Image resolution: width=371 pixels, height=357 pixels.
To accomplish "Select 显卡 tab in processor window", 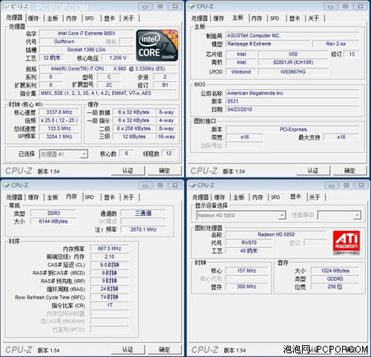I will pos(109,19).
